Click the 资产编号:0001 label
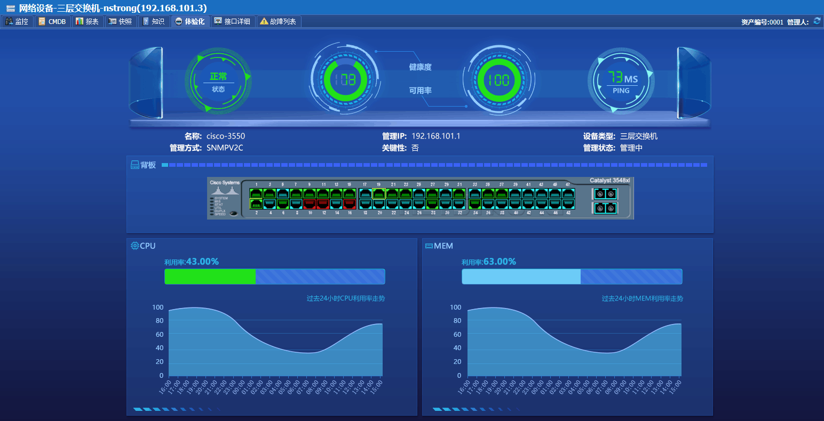 tap(762, 22)
